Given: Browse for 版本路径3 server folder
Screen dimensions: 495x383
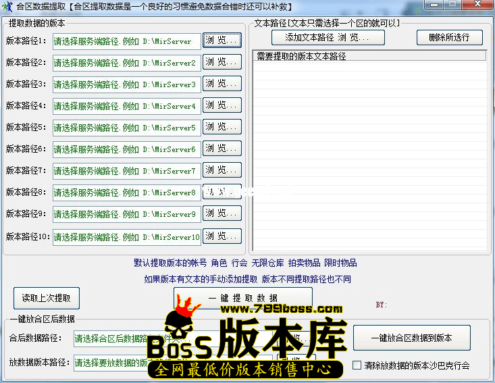Looking at the screenshot, I should 222,83.
